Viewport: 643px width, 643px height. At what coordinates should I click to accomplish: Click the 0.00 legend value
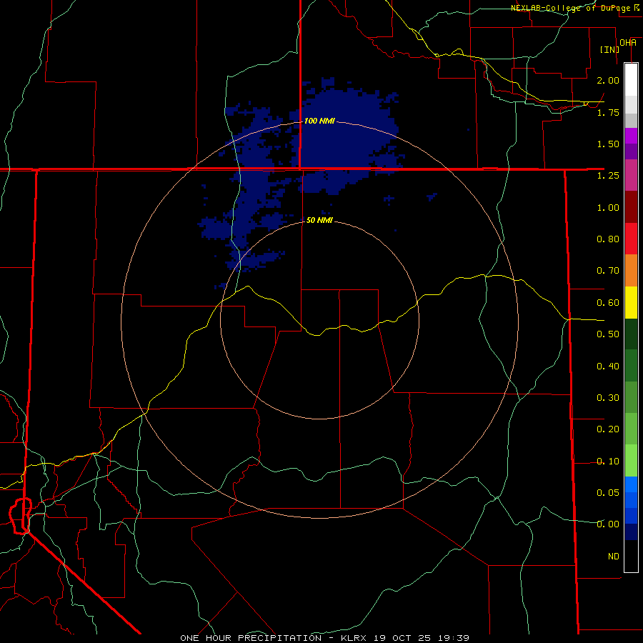coord(608,524)
